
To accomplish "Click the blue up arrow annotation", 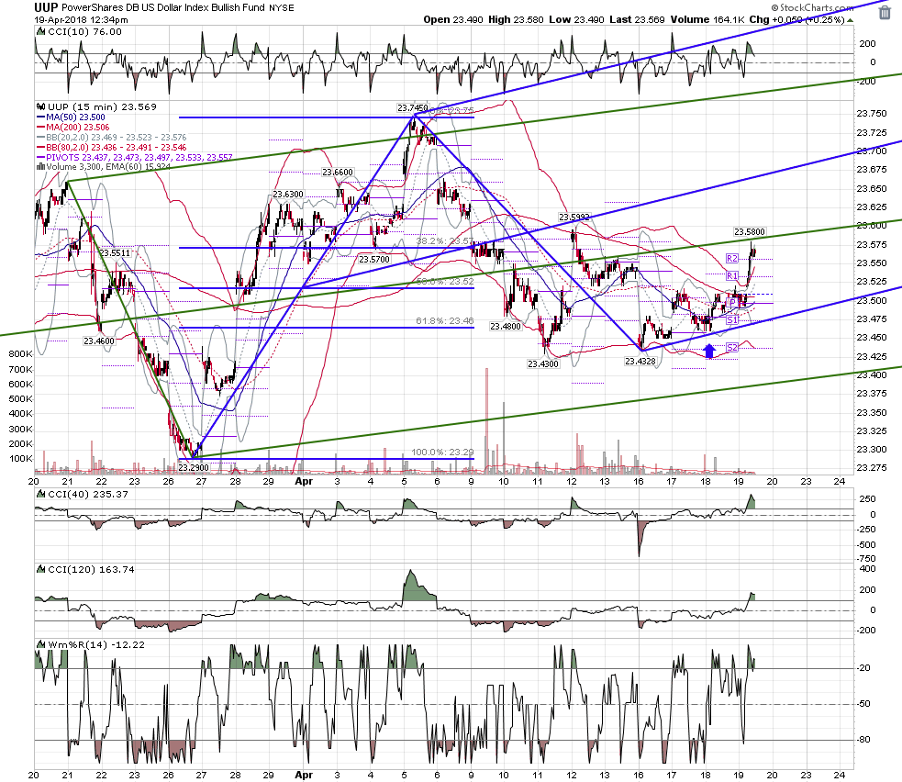I will (x=709, y=351).
